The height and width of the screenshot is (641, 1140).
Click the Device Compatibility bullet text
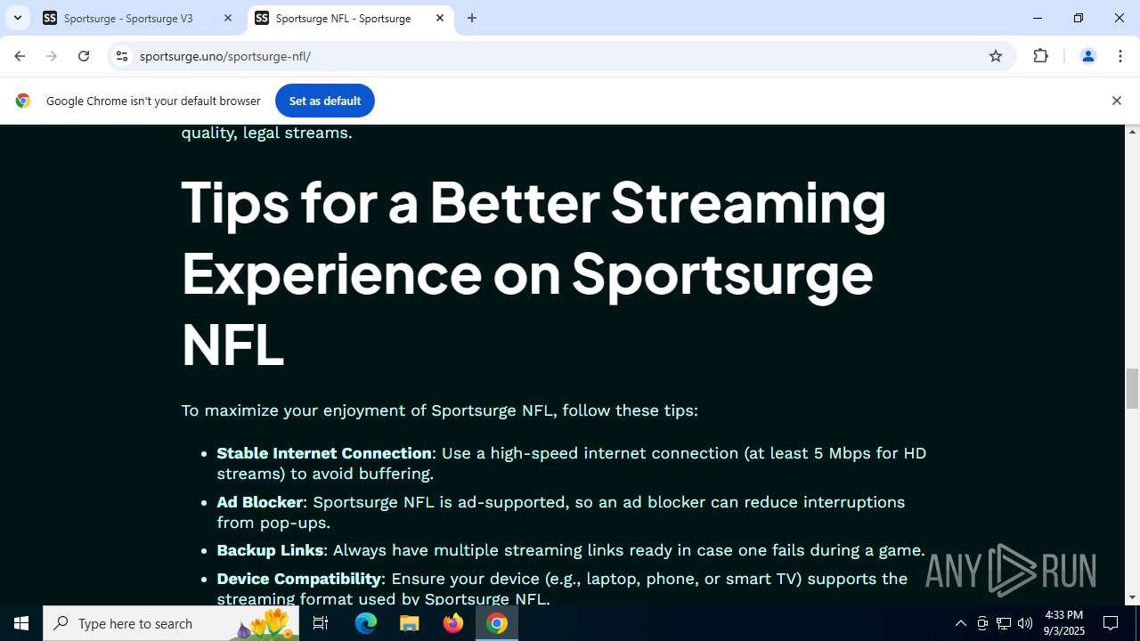(x=562, y=588)
